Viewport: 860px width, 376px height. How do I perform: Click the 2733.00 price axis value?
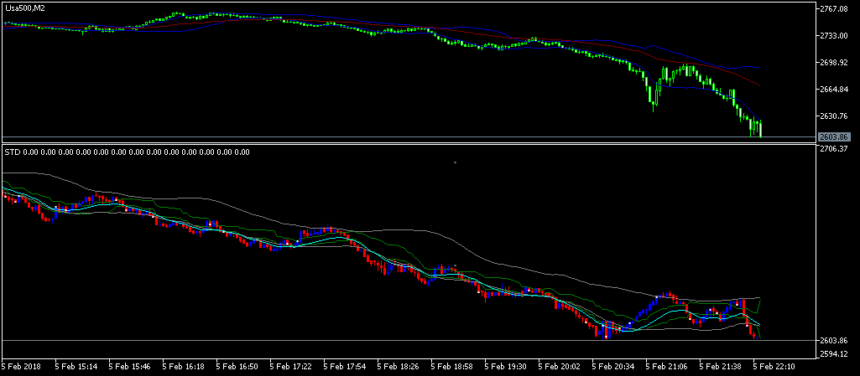(x=833, y=35)
